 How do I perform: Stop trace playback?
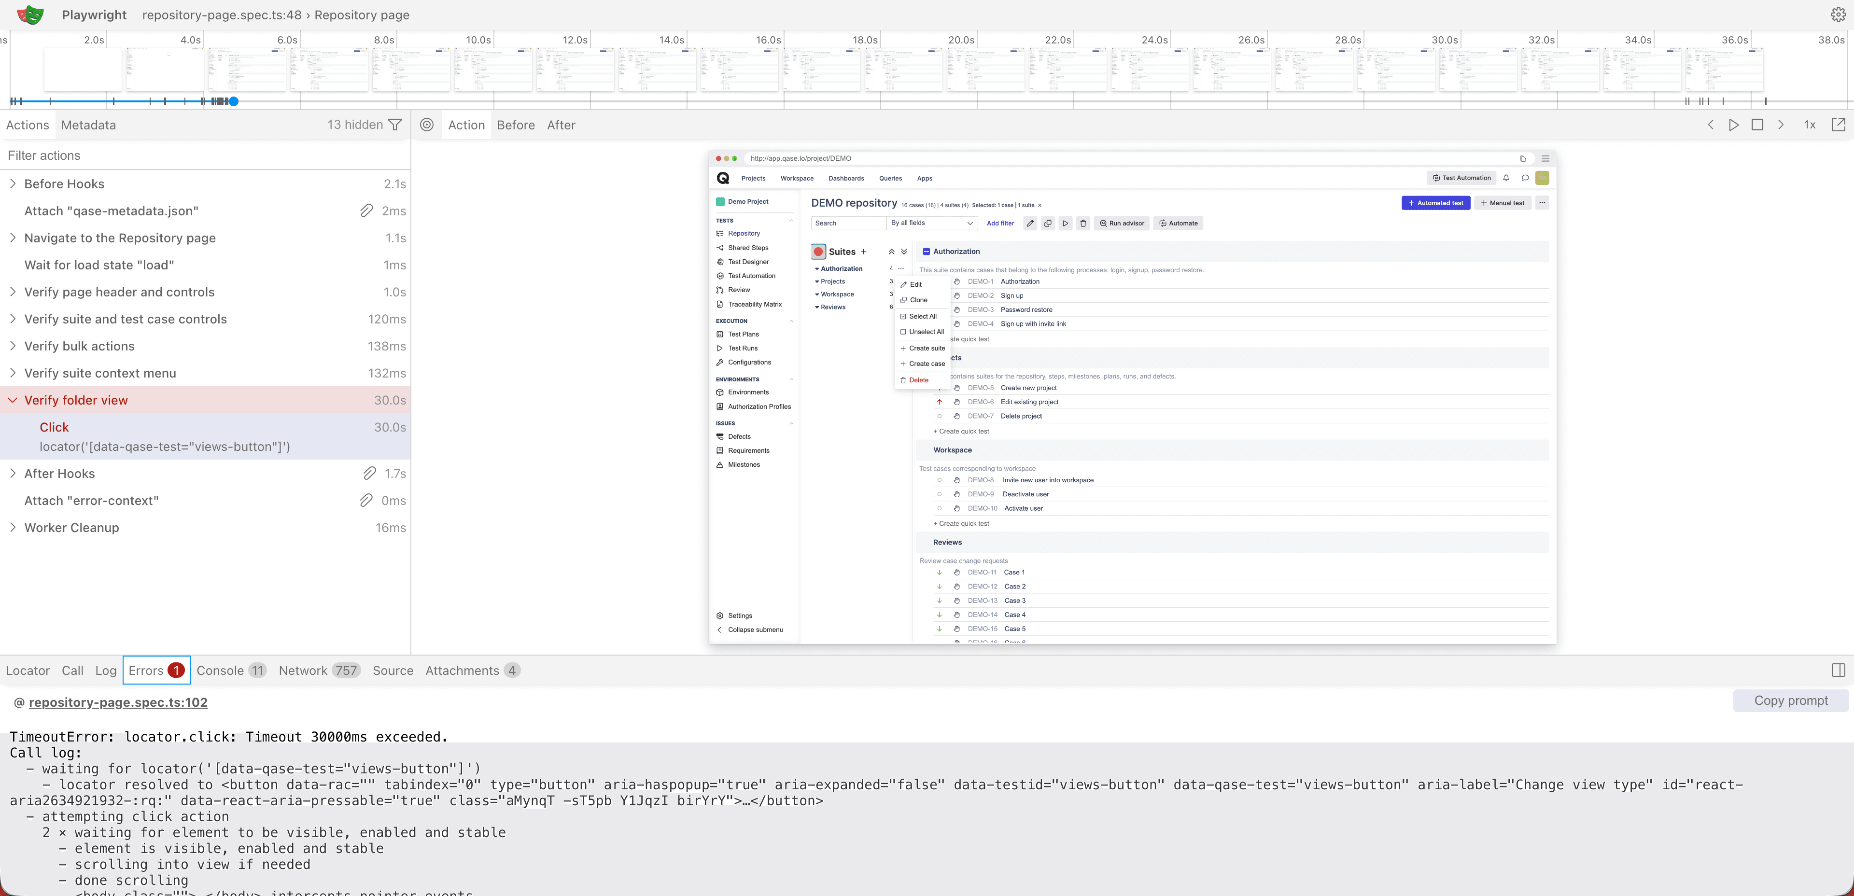(1757, 125)
